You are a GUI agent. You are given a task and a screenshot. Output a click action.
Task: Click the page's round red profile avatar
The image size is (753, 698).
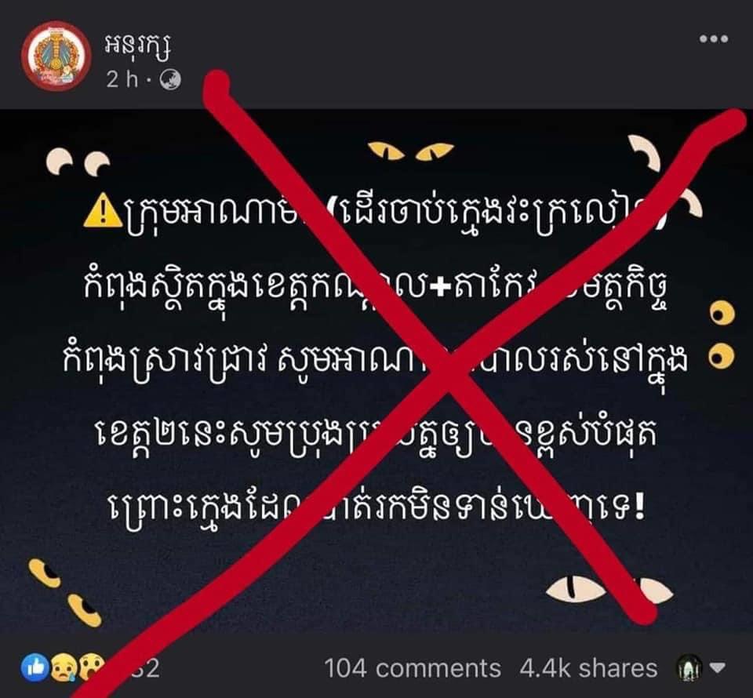pyautogui.click(x=56, y=56)
